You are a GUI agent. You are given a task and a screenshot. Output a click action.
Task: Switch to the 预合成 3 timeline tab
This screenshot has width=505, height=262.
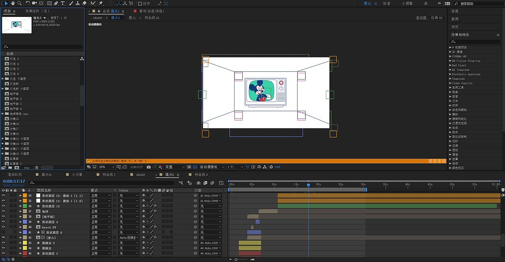(109, 175)
